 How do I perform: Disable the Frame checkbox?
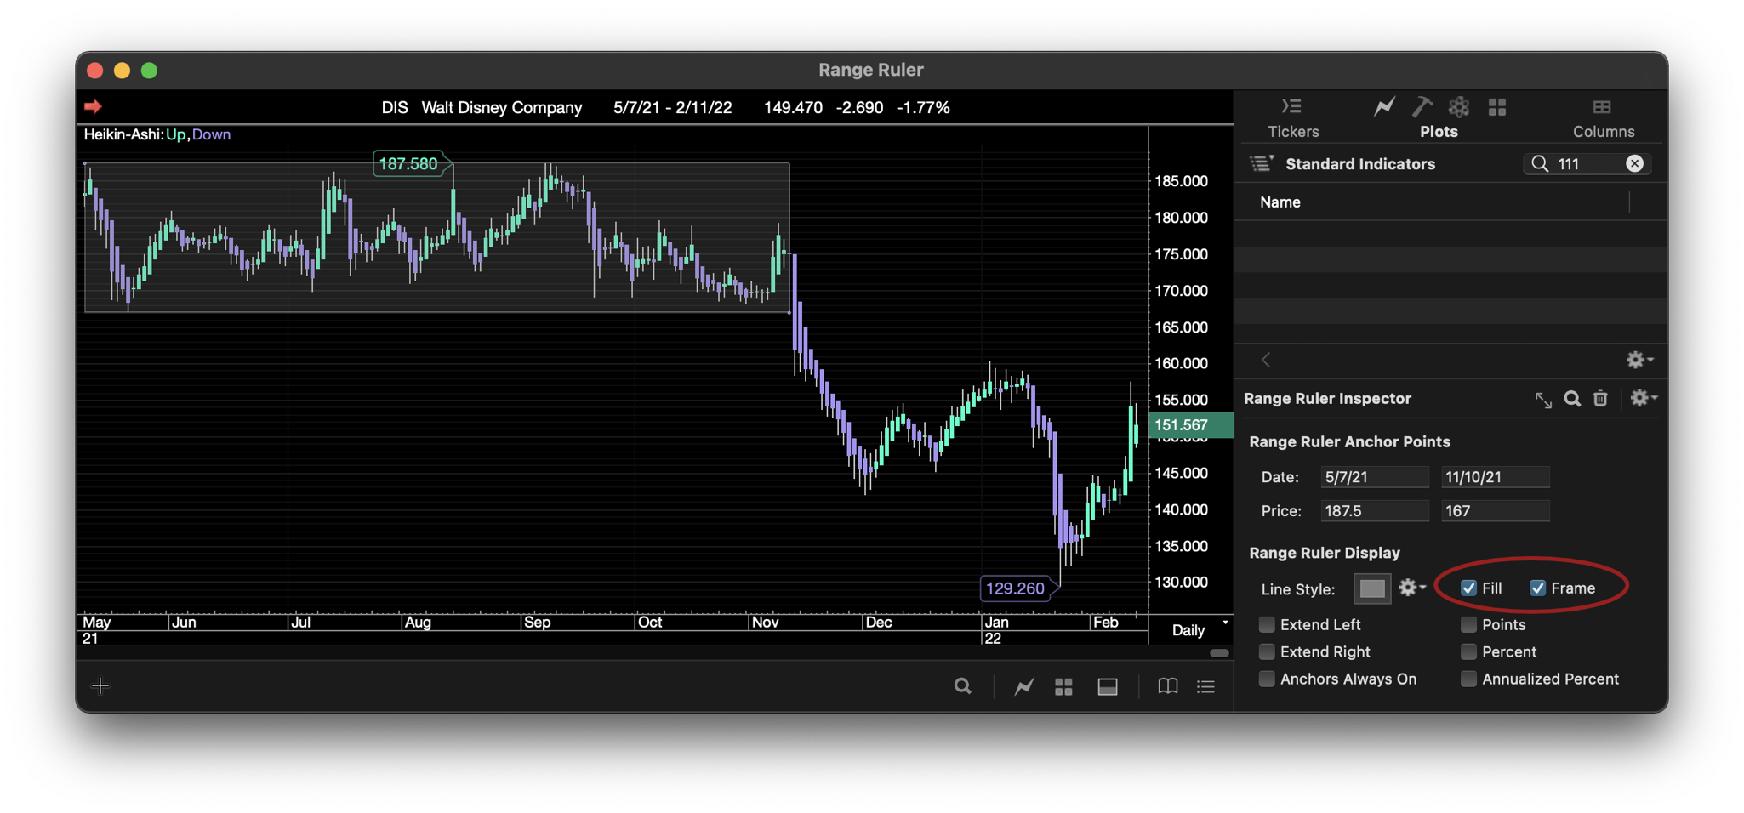click(x=1537, y=588)
